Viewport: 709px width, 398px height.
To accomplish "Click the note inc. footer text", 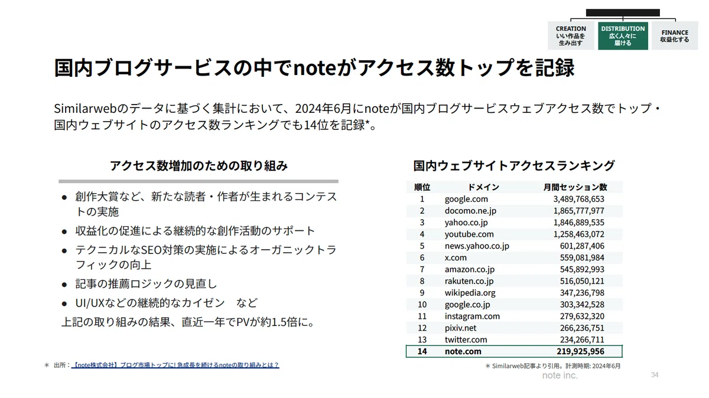I will pos(560,376).
